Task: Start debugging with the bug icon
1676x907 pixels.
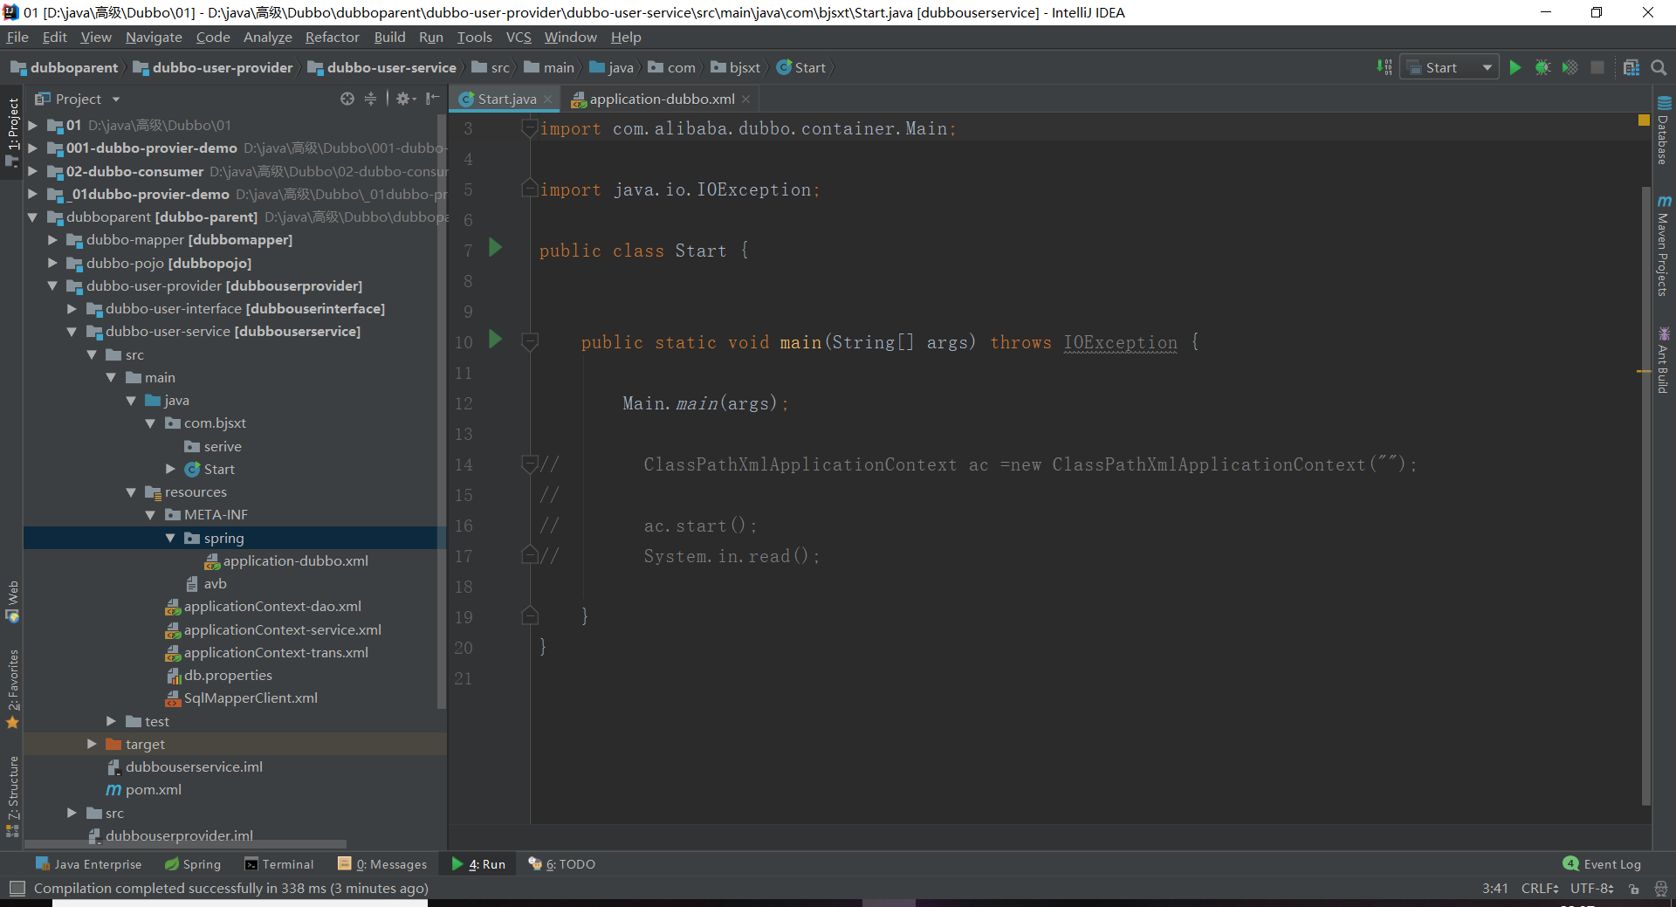Action: click(x=1542, y=67)
